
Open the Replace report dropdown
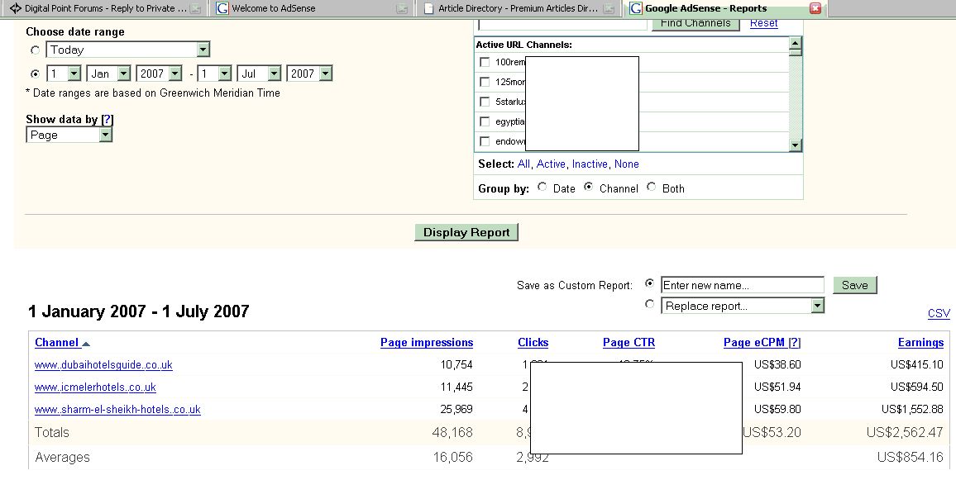[743, 306]
